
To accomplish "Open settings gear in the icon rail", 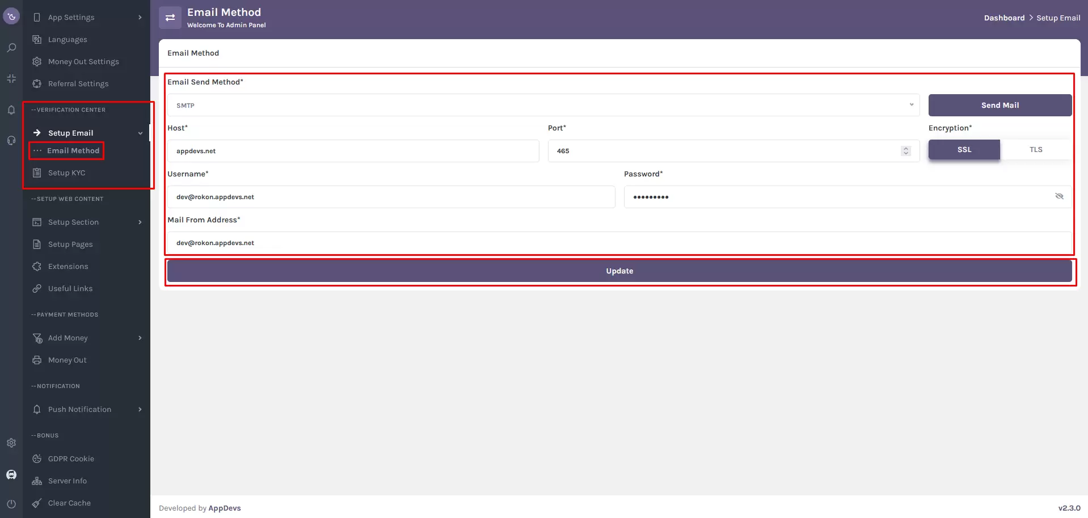I will (x=11, y=443).
